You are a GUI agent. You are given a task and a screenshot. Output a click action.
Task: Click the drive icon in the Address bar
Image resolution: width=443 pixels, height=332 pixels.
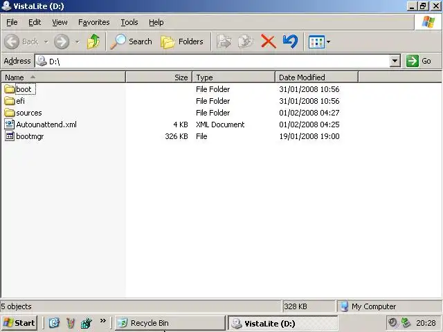tap(42, 61)
